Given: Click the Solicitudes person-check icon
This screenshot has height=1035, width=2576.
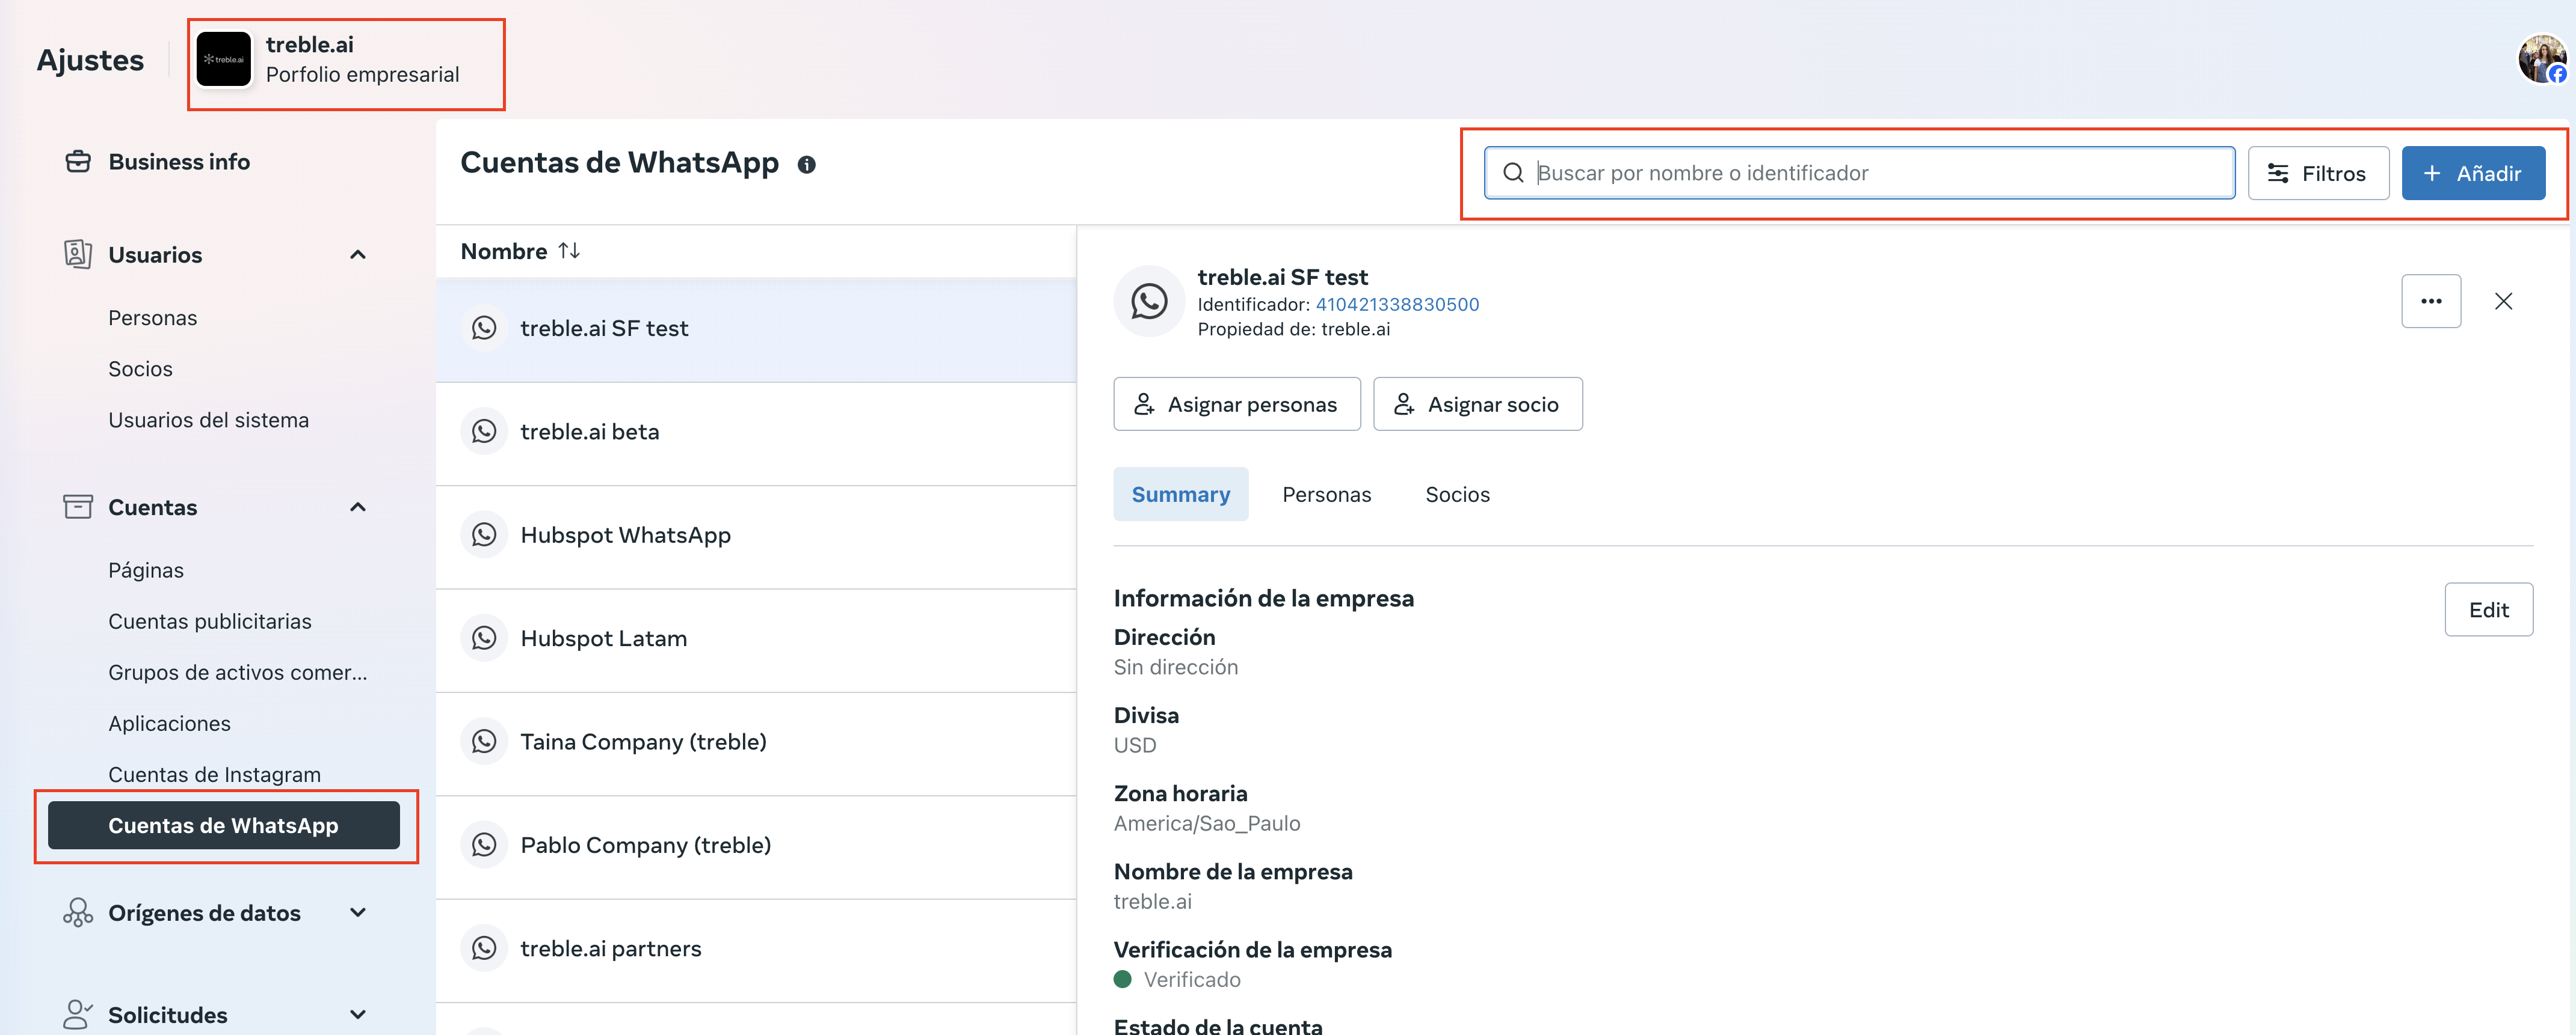Looking at the screenshot, I should tap(78, 1014).
